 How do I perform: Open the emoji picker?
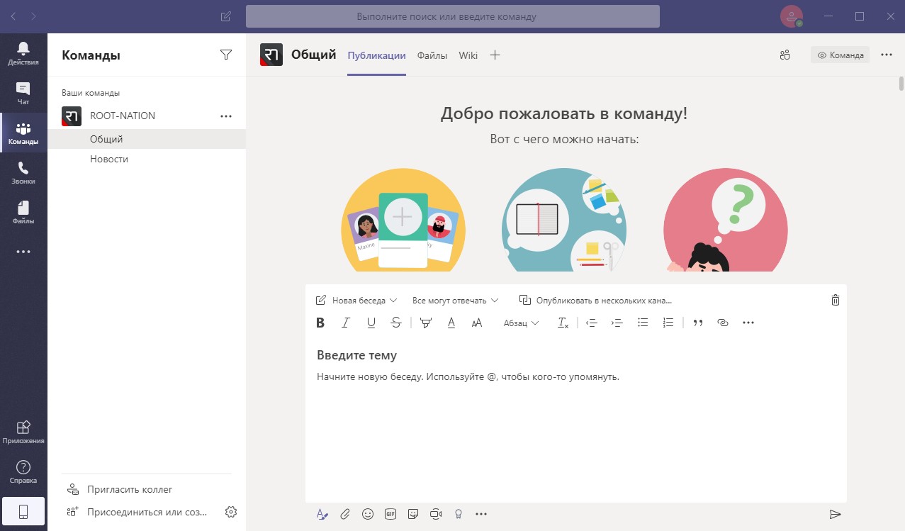tap(368, 514)
